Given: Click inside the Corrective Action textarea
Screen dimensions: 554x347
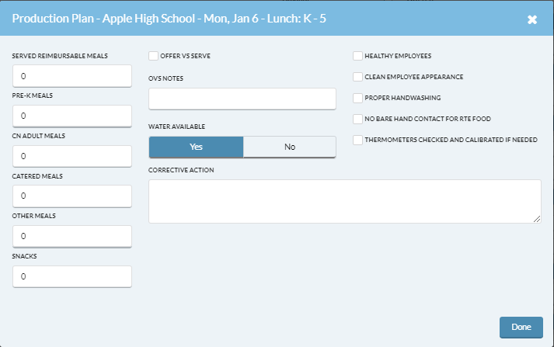Looking at the screenshot, I should coord(344,201).
